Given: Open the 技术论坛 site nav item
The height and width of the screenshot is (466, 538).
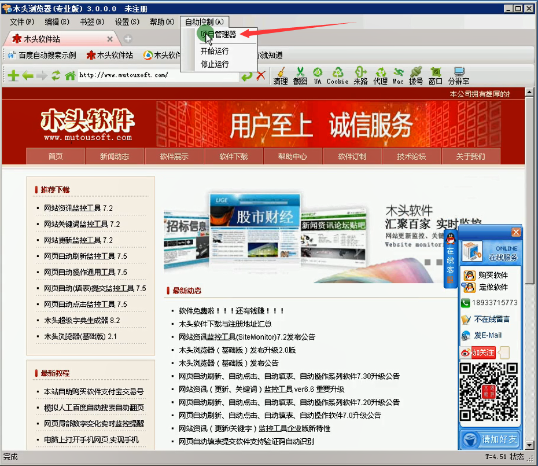Looking at the screenshot, I should coord(411,157).
